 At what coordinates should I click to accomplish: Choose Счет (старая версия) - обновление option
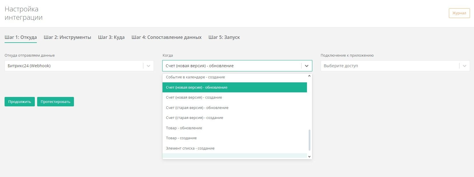(x=197, y=108)
